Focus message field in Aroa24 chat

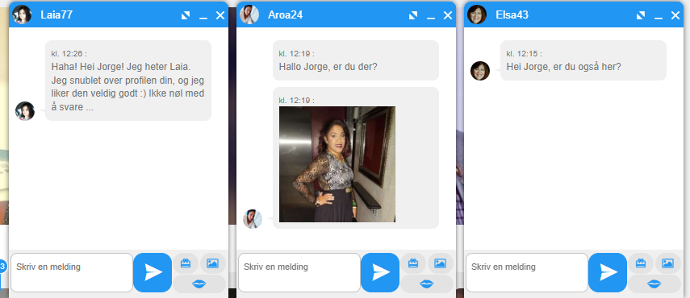[299, 272]
